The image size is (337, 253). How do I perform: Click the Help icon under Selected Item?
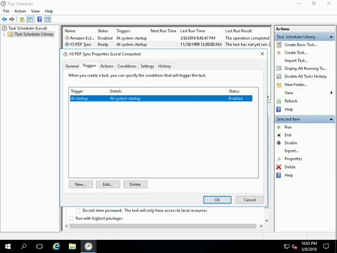point(279,176)
